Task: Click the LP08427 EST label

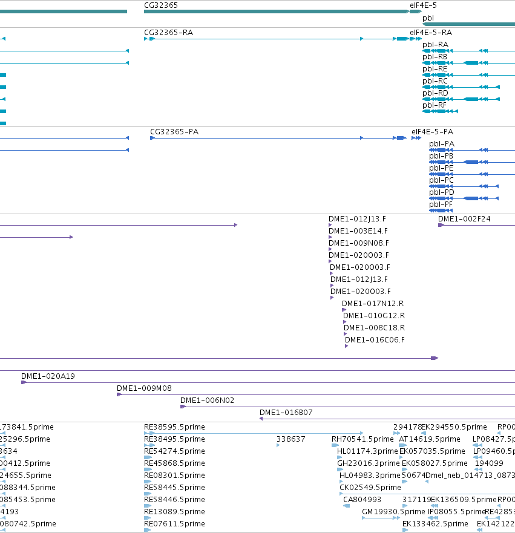Action: point(494,439)
